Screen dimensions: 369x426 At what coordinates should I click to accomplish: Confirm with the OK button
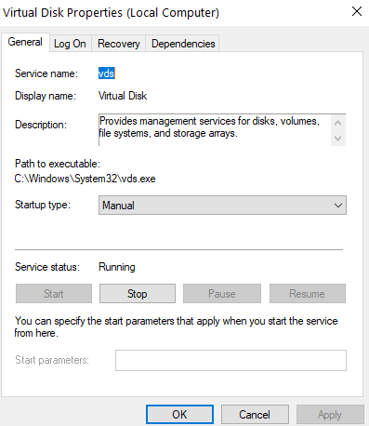(x=179, y=414)
